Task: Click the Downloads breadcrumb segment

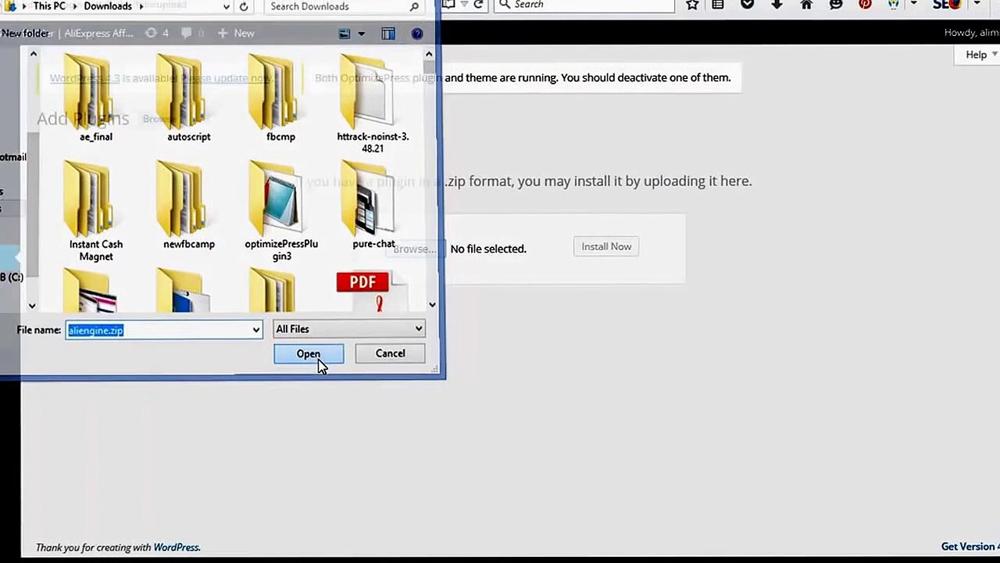Action: click(x=108, y=6)
